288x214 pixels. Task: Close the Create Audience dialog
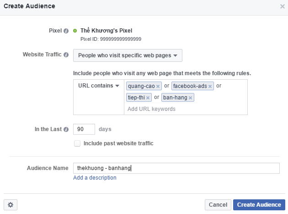282,6
